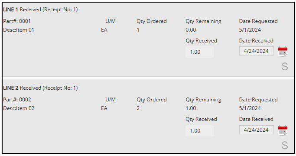Screen dimensions: 296x156
Task: Click the Desc:Item 01 description
Action: (x=19, y=30)
